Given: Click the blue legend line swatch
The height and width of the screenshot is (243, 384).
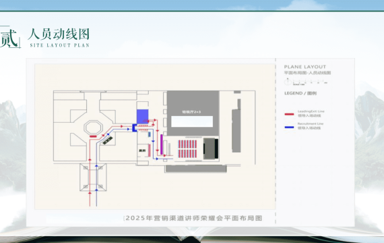Looking at the screenshot, I should point(289,127).
